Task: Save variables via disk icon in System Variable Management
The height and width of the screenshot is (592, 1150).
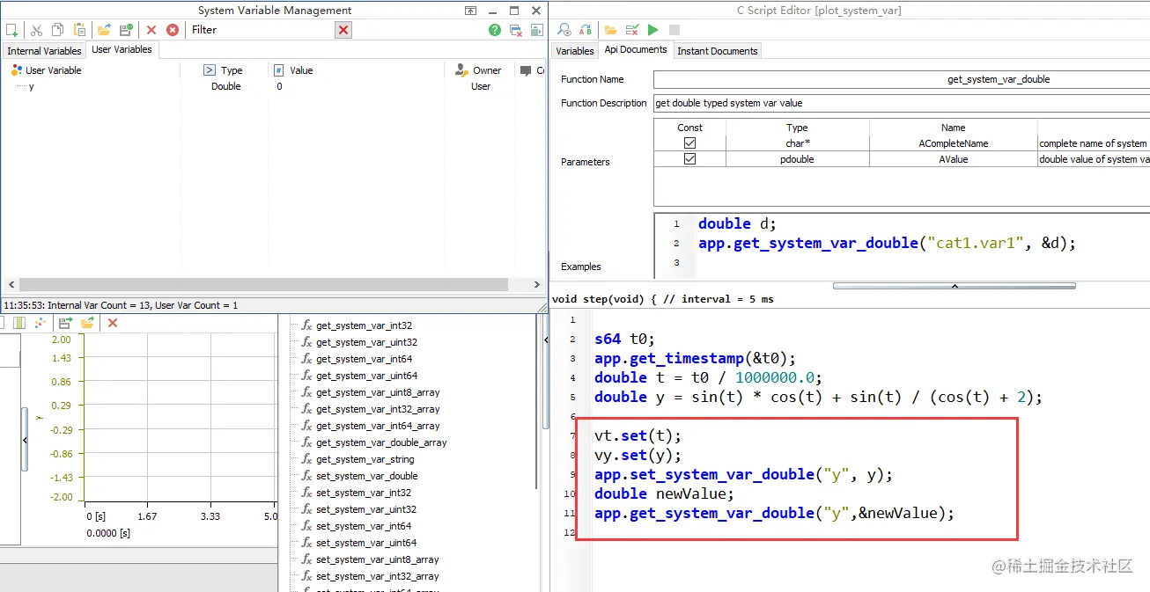Action: [126, 30]
